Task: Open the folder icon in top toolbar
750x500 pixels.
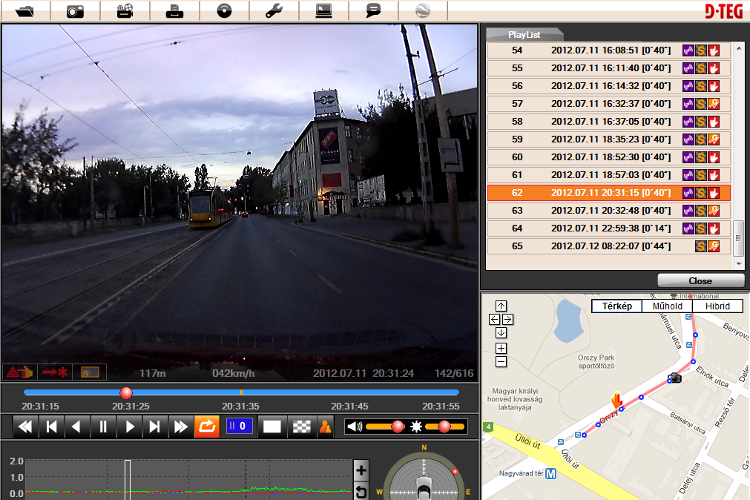Action: [x=25, y=11]
